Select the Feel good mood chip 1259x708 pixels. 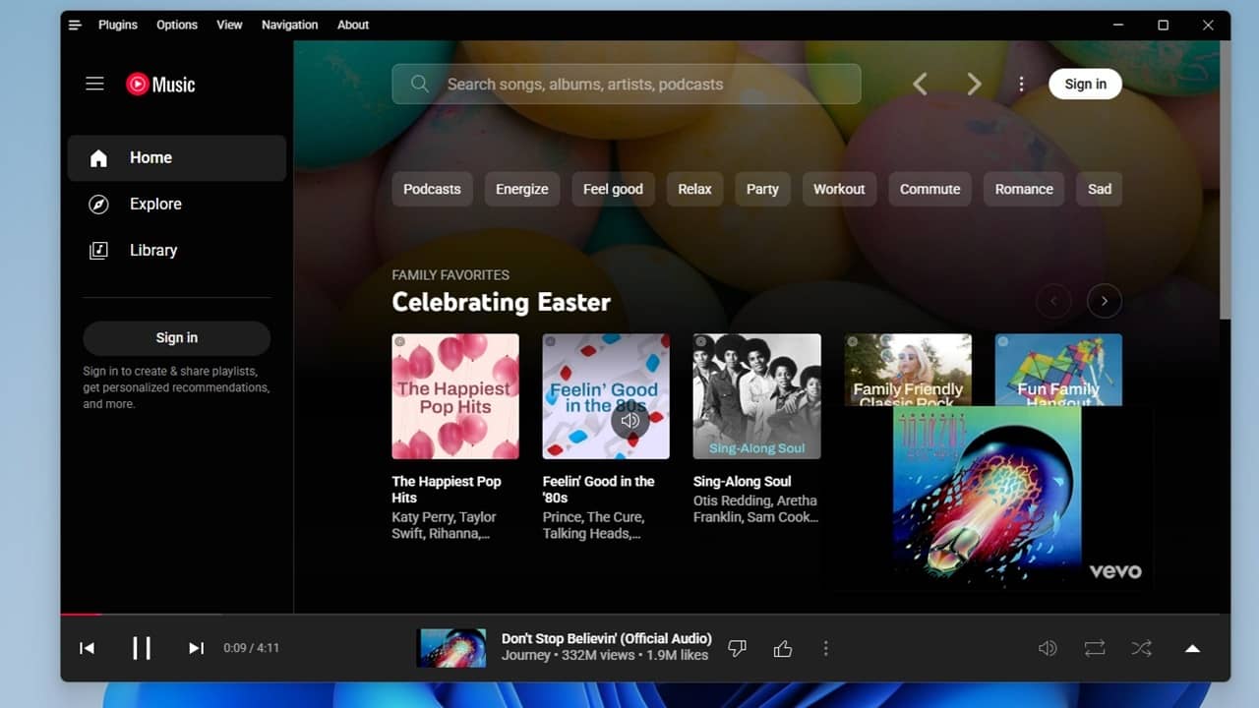[613, 189]
